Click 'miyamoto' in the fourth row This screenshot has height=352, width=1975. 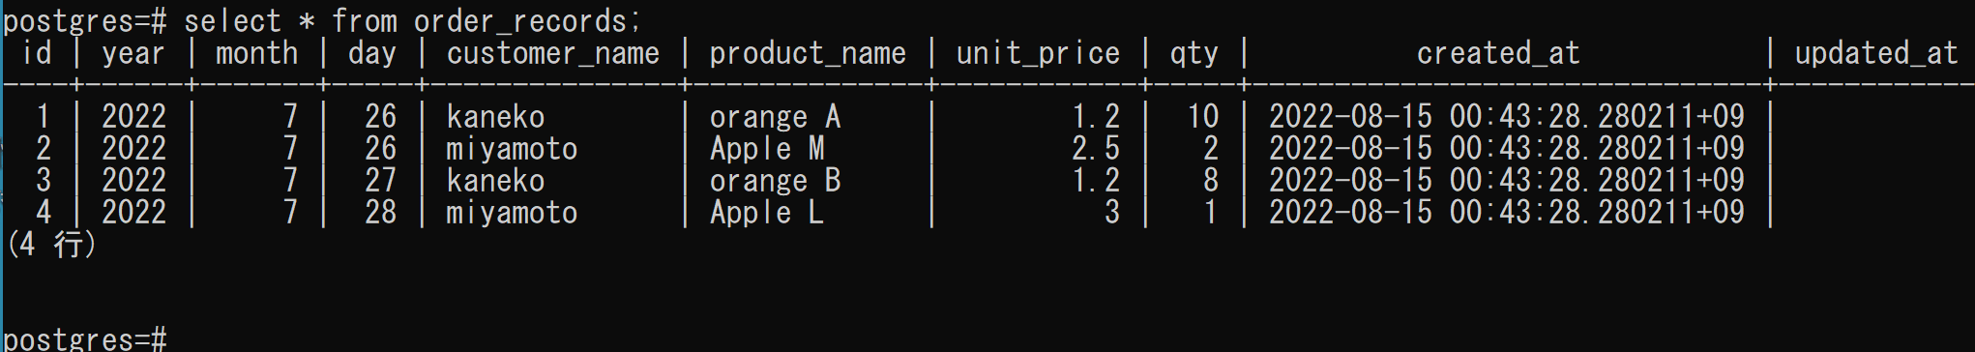pos(512,213)
